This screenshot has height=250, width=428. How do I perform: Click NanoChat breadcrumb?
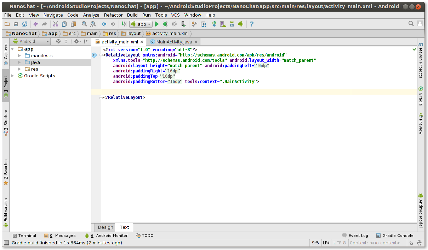coord(21,34)
